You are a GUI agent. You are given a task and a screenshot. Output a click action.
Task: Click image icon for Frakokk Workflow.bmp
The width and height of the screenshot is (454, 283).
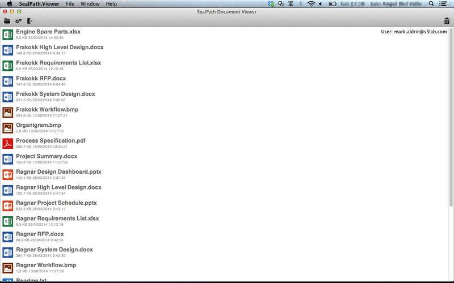pos(8,112)
